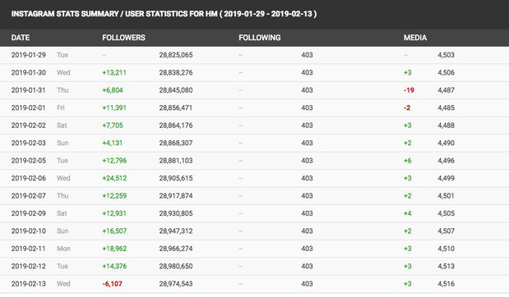Click the 28,881,103 followers total

(176, 161)
